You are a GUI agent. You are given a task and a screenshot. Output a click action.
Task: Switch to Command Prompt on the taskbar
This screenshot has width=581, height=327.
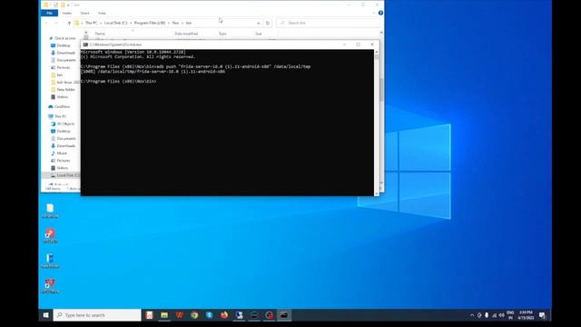click(x=284, y=315)
